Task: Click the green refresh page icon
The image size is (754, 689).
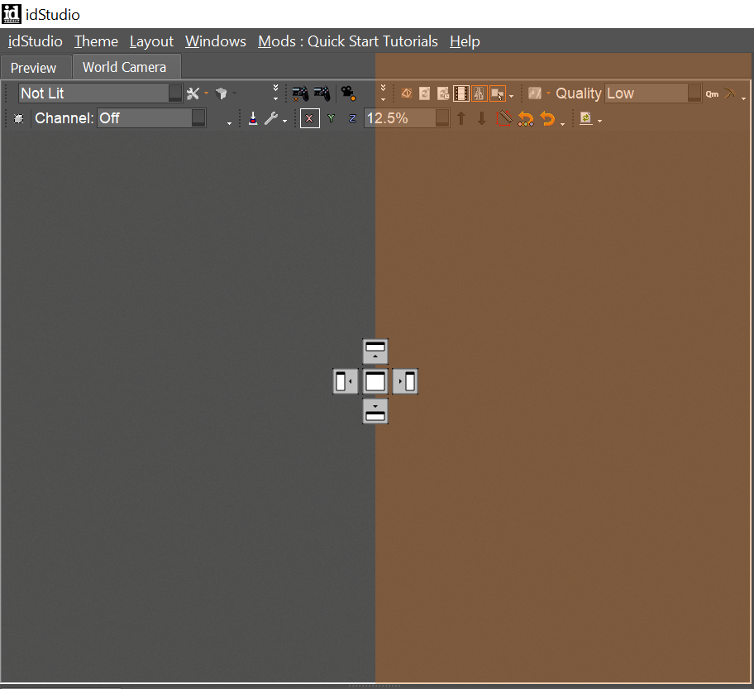Action: pos(585,118)
